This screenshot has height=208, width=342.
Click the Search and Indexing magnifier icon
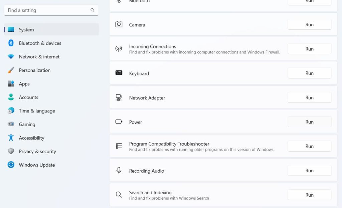pos(119,195)
